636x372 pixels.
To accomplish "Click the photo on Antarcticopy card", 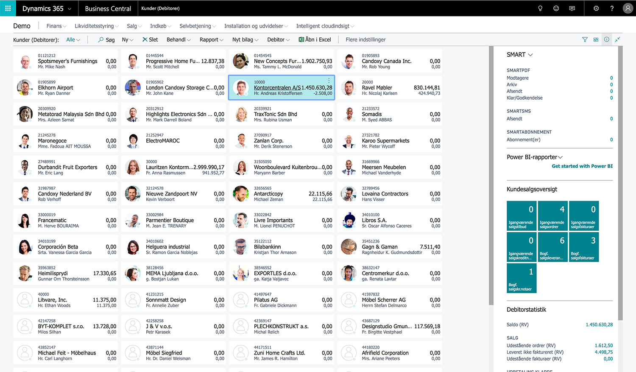I will coord(241,194).
